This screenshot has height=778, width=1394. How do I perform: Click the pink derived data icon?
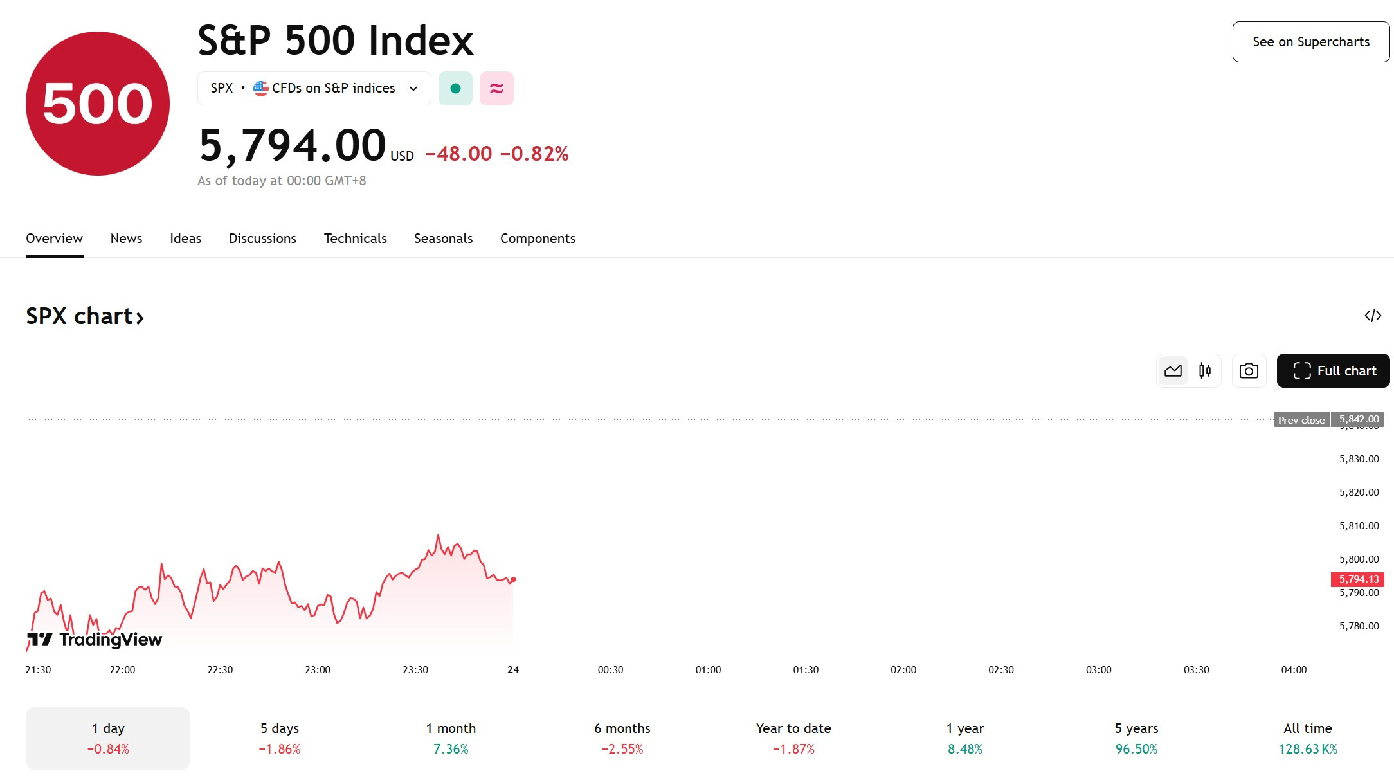click(496, 89)
